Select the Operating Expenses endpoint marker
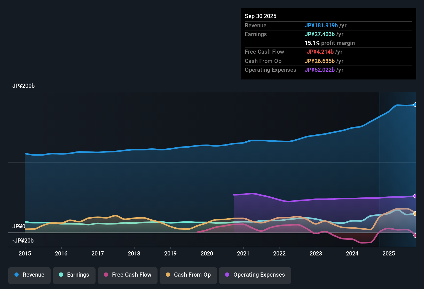This screenshot has height=289, width=424. click(415, 196)
